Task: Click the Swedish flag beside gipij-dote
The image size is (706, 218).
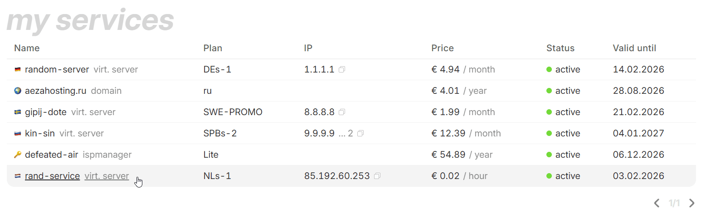Action: coord(18,112)
